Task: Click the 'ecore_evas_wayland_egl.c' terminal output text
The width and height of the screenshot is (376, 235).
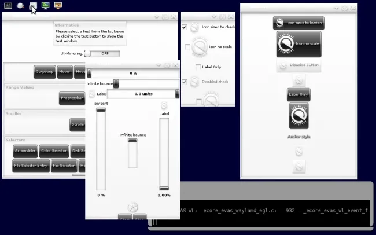Action: 240,211
